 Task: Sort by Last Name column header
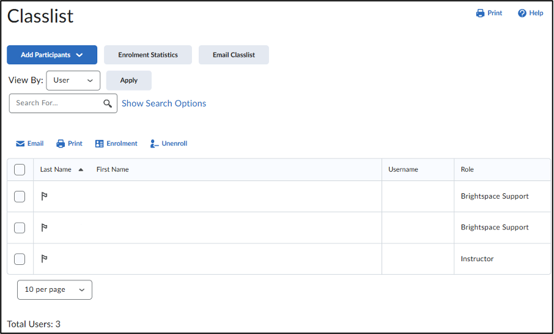[56, 169]
